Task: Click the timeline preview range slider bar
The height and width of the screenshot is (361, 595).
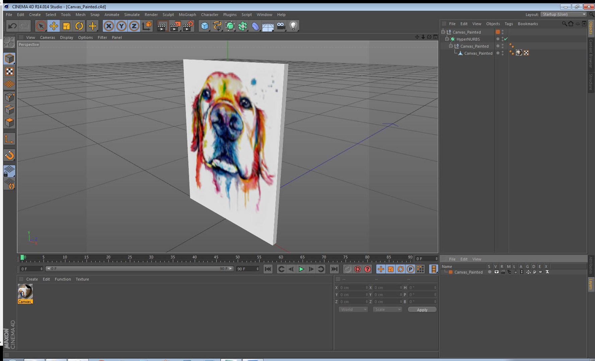Action: pos(139,269)
